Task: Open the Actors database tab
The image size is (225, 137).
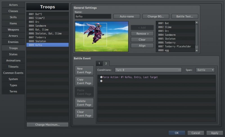Action: pyautogui.click(x=13, y=5)
